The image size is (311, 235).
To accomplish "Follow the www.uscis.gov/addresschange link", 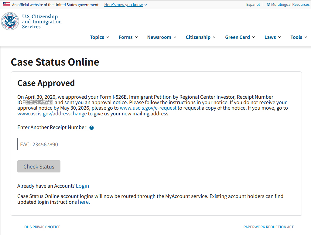I will point(52,114).
